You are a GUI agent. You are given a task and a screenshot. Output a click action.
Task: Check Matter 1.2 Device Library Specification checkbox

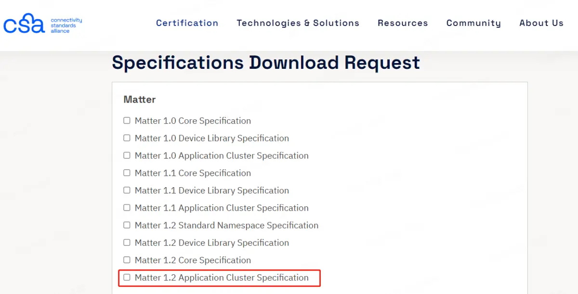127,243
